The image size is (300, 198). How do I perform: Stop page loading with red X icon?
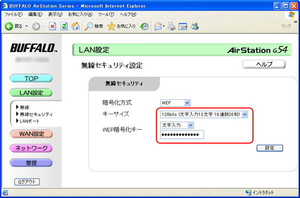[52, 26]
